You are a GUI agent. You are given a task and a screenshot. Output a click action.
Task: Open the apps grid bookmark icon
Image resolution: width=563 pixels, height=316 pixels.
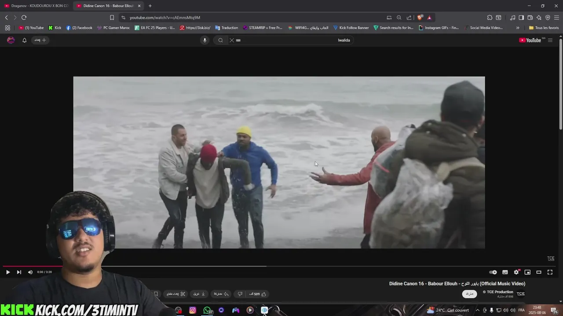(x=7, y=28)
